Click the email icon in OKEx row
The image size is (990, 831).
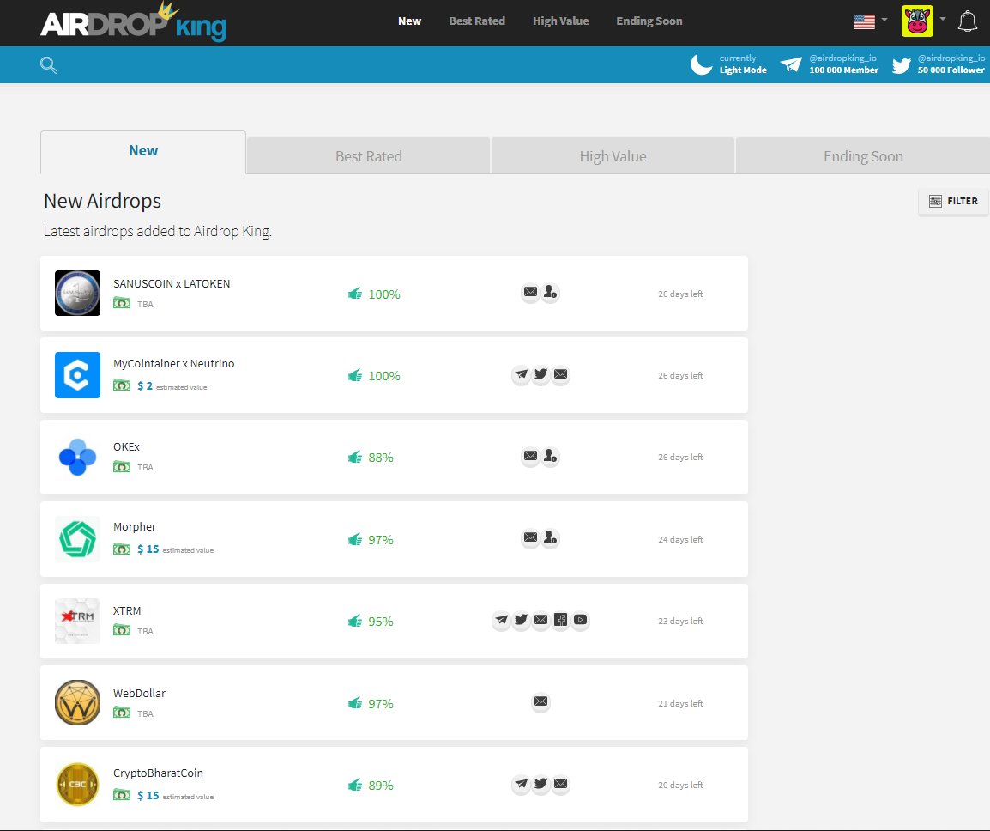coord(530,456)
